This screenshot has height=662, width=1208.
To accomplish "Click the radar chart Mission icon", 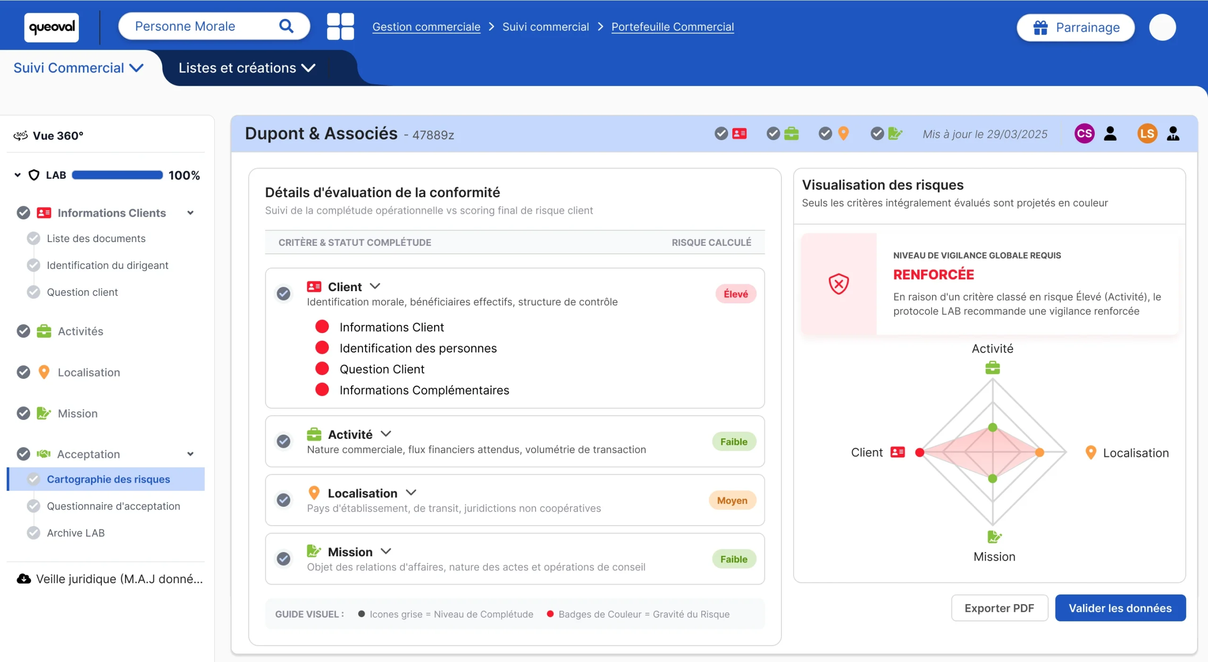I will [x=994, y=537].
